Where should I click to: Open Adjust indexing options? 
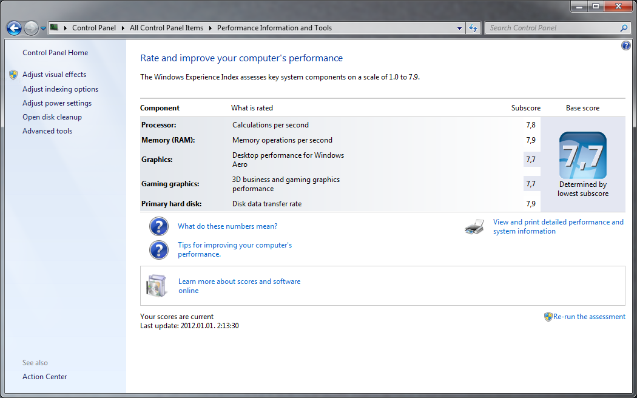61,89
